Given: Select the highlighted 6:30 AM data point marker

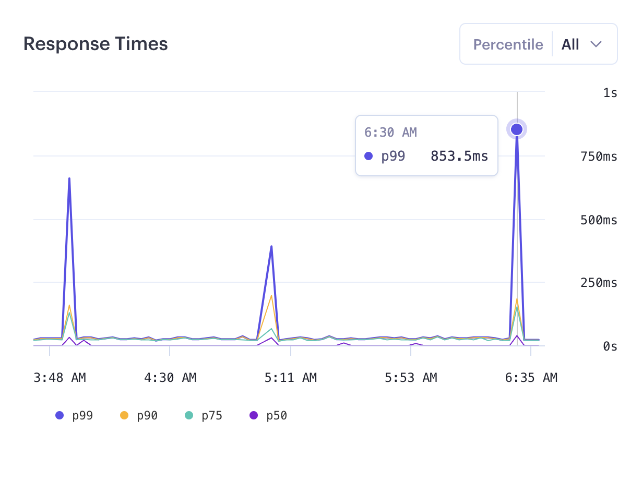Looking at the screenshot, I should (517, 129).
